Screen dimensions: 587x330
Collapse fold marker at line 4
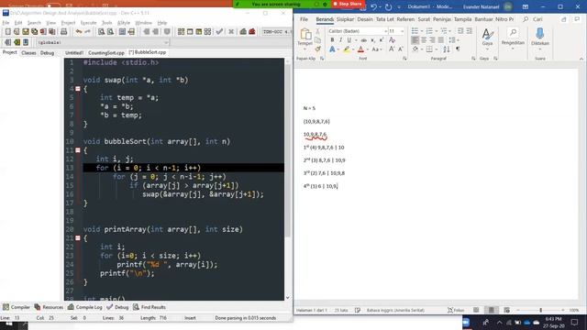tap(78, 89)
